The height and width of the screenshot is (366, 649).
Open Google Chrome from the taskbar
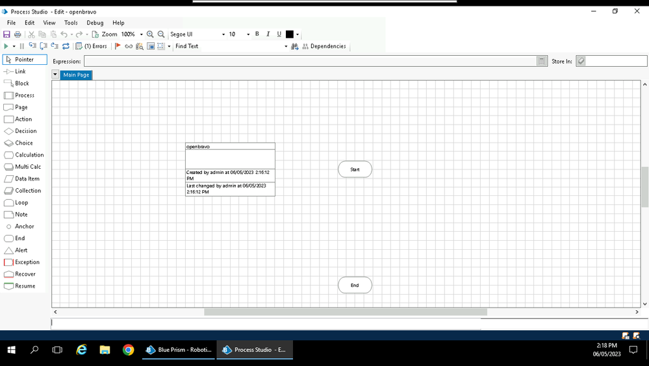pos(129,350)
